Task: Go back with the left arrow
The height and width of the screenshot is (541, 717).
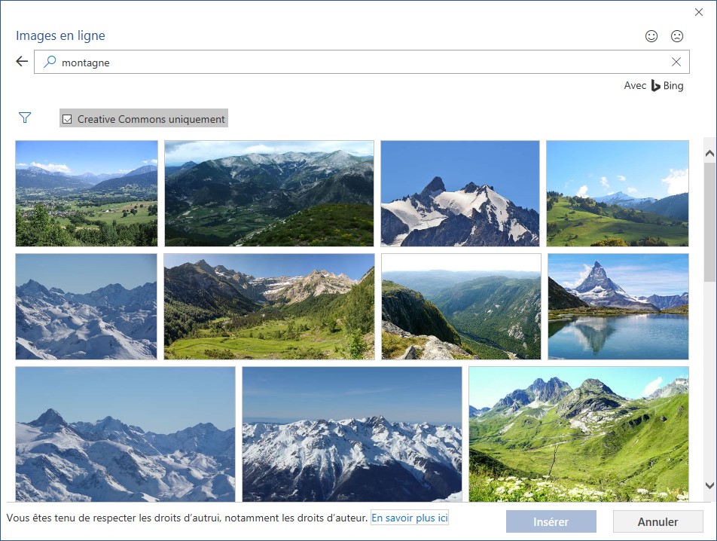Action: point(22,61)
